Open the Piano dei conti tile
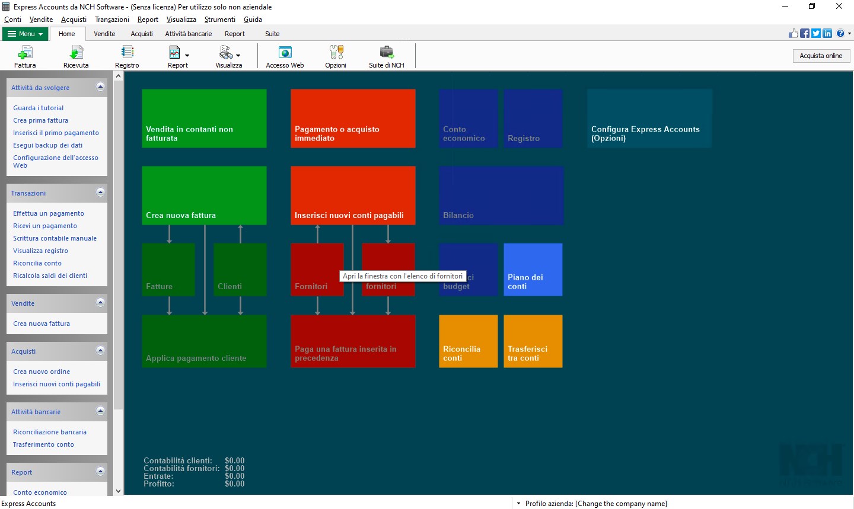Screen dimensions: 854x509 533,270
